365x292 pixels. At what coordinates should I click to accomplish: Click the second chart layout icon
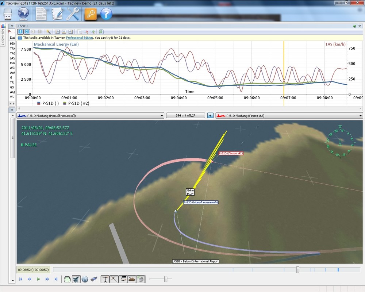(x=64, y=32)
